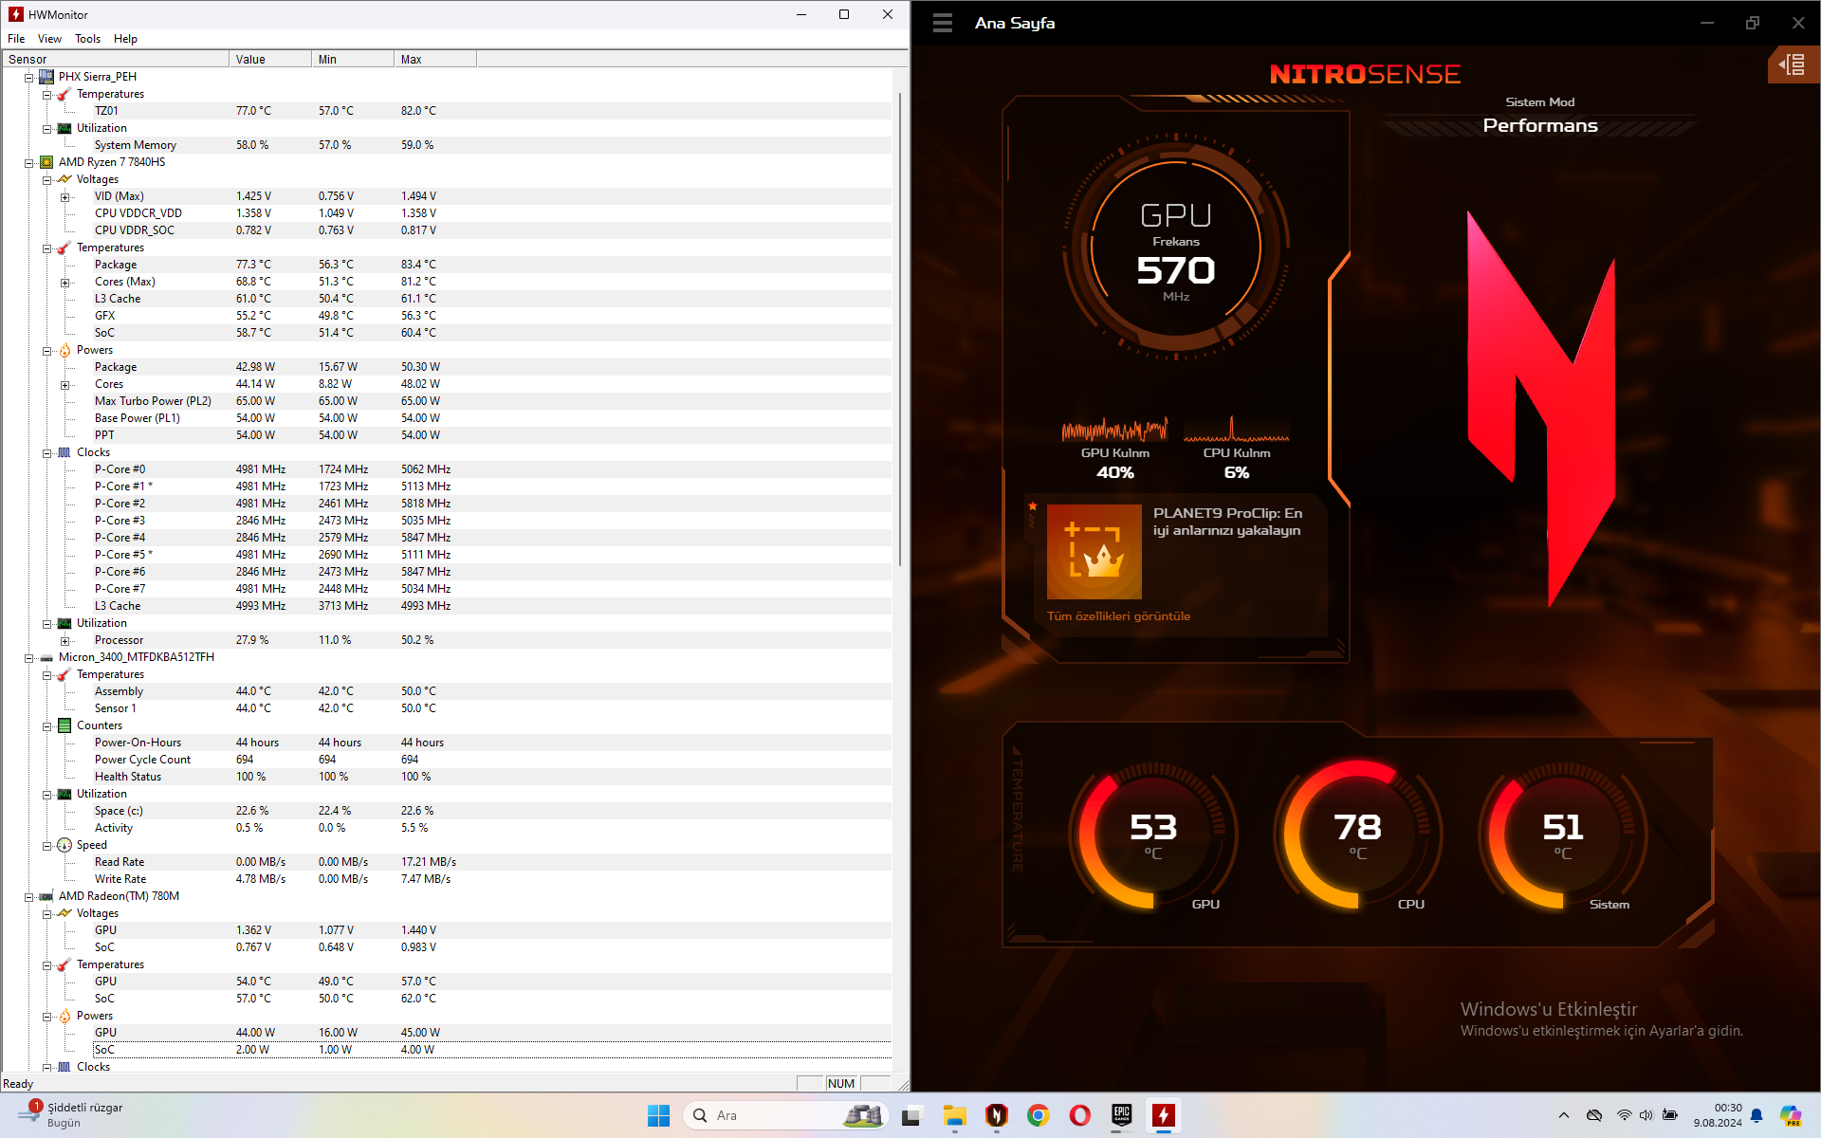Click the Performans system mode label

click(x=1540, y=125)
